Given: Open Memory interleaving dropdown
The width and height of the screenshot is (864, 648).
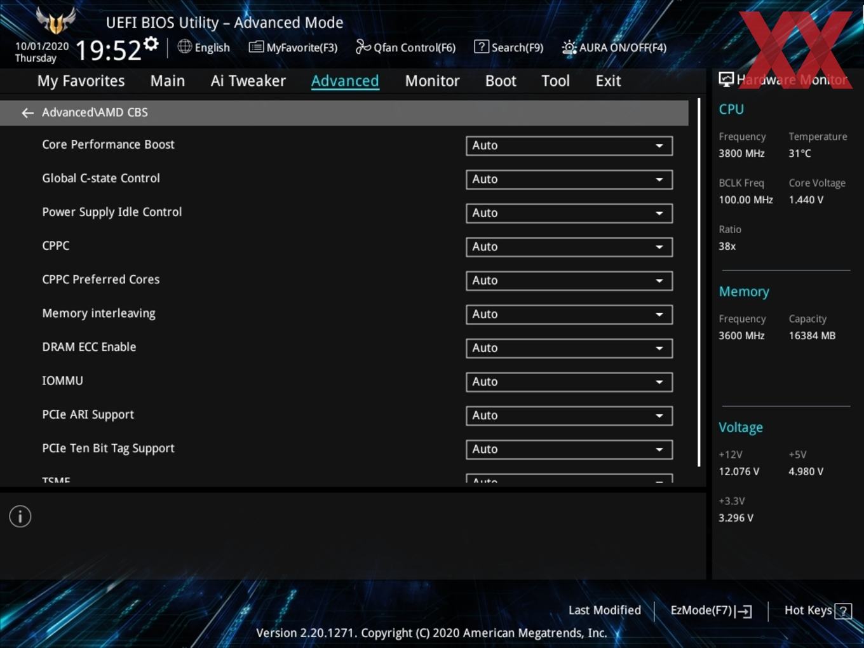Looking at the screenshot, I should 569,314.
